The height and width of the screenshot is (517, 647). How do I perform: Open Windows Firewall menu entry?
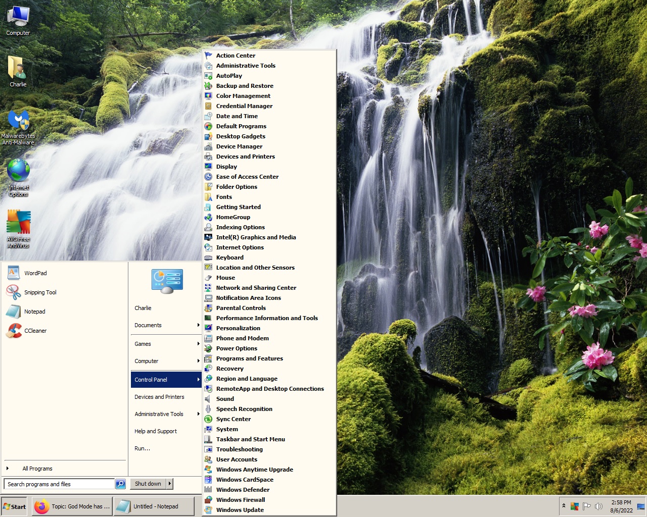(x=241, y=500)
